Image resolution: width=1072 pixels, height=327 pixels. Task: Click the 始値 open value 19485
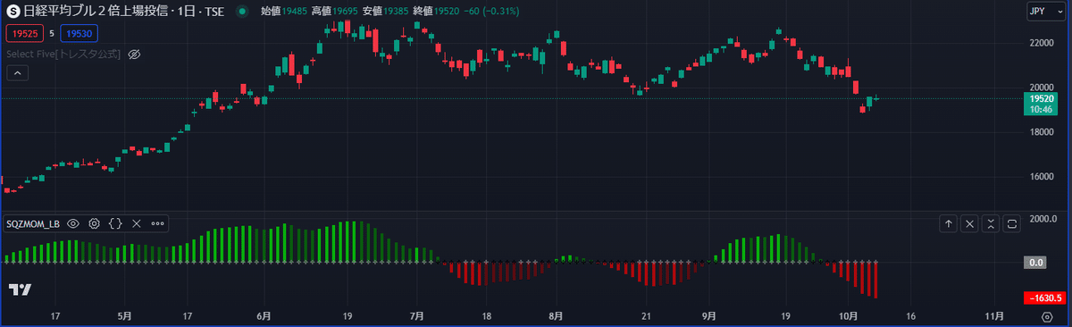[x=296, y=12]
